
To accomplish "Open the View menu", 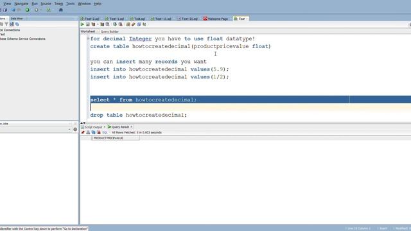I will point(7,4).
